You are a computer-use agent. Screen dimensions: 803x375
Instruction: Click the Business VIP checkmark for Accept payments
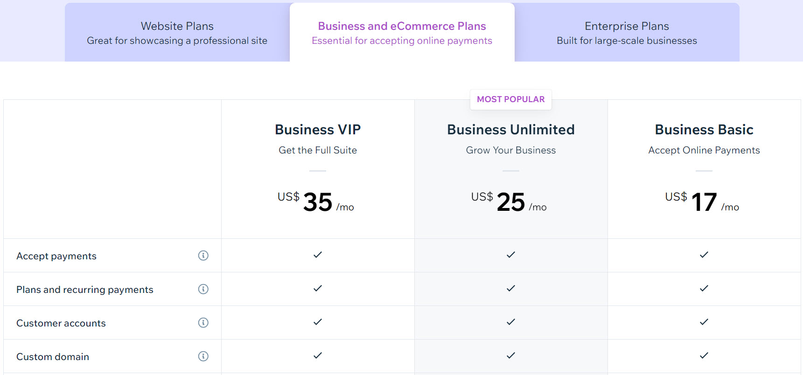click(318, 255)
